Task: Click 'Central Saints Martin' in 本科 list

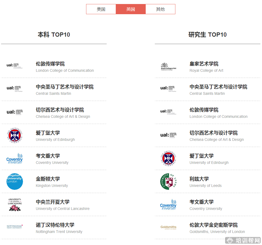Action: (x=53, y=93)
